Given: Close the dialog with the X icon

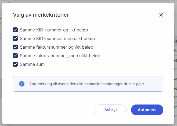Looking at the screenshot, I should click(161, 15).
